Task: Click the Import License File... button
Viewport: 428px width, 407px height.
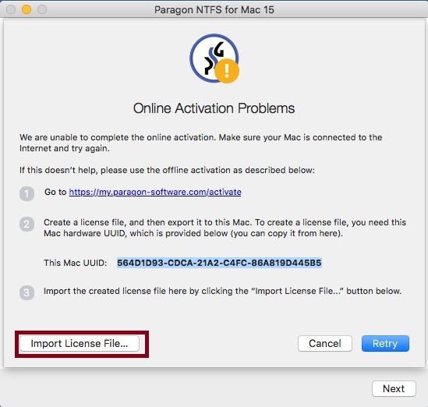Action: click(80, 343)
